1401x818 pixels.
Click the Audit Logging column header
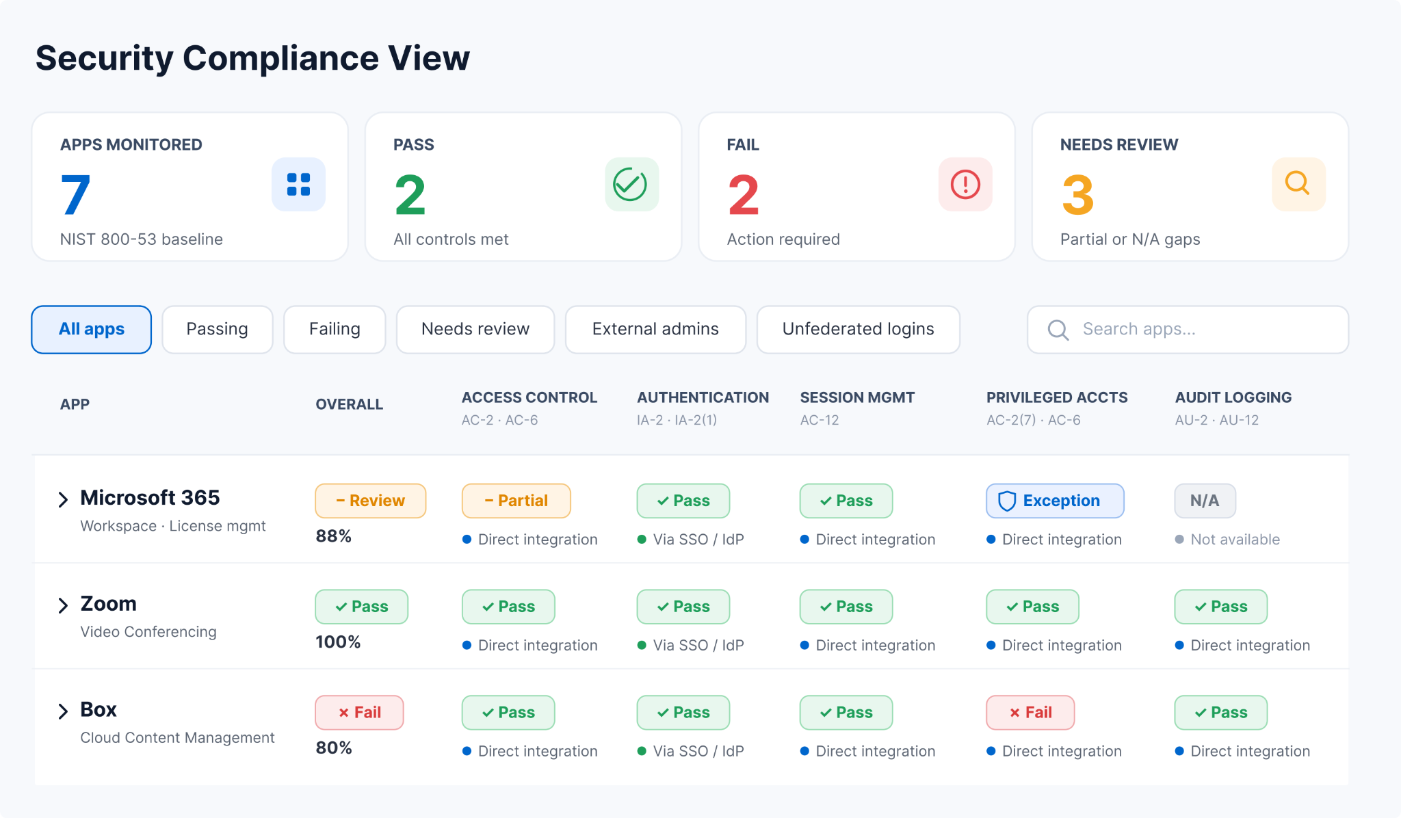click(1233, 397)
